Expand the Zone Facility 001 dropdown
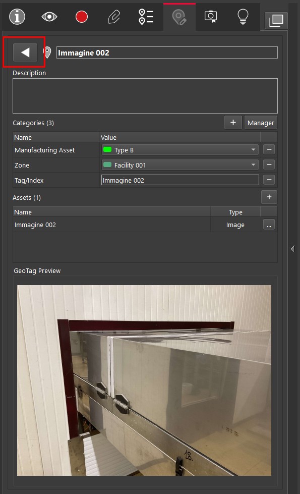Screen dimensions: 300x494 coord(180,165)
